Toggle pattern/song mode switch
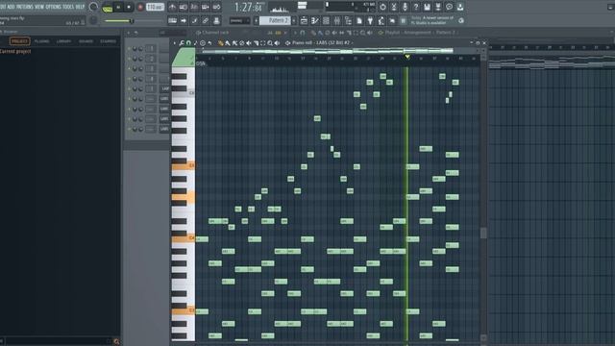 107,8
